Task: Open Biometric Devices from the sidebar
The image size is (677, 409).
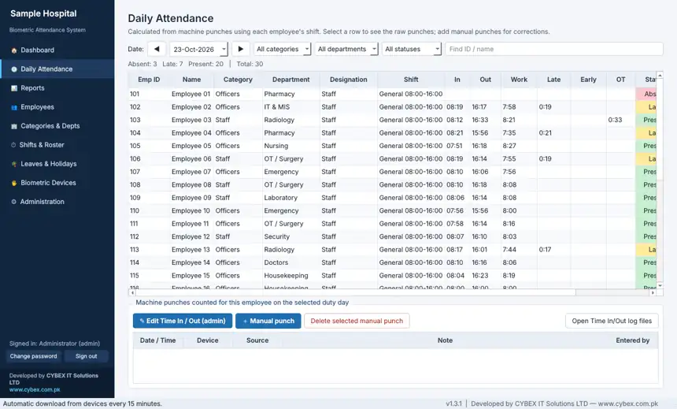Action: pyautogui.click(x=57, y=183)
